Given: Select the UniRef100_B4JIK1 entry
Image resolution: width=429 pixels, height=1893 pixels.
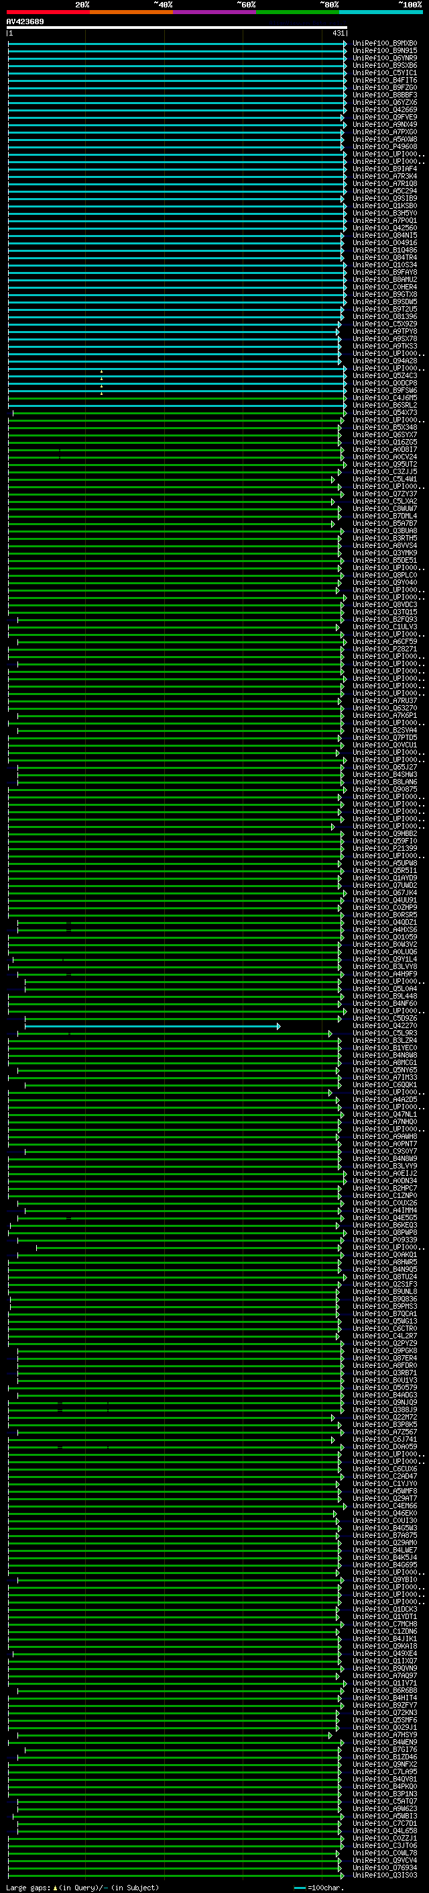Looking at the screenshot, I should click(x=385, y=1638).
